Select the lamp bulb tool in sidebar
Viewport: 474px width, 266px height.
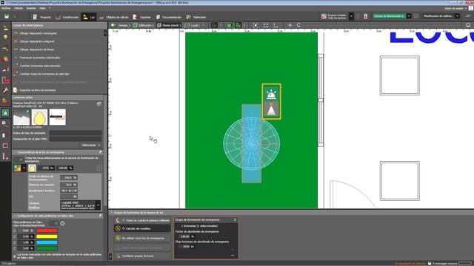pyautogui.click(x=5, y=38)
